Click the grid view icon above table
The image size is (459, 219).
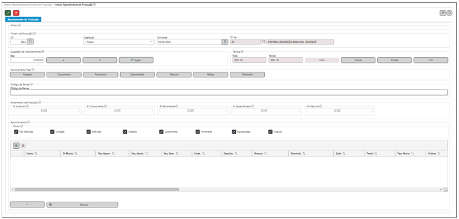[x=16, y=145]
